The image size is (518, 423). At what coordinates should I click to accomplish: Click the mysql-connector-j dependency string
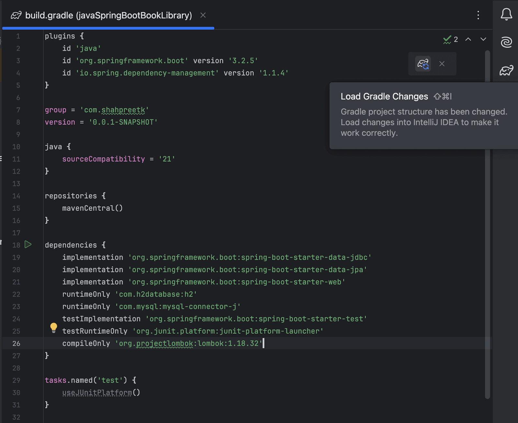[178, 307]
